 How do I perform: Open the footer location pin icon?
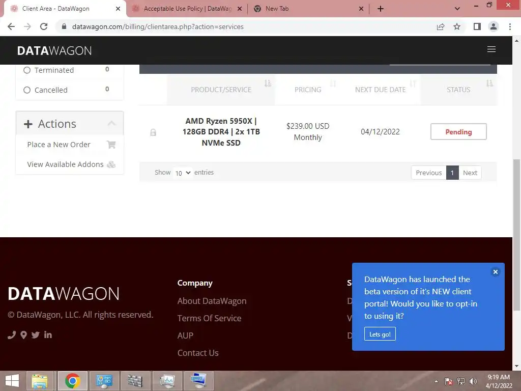pos(23,335)
